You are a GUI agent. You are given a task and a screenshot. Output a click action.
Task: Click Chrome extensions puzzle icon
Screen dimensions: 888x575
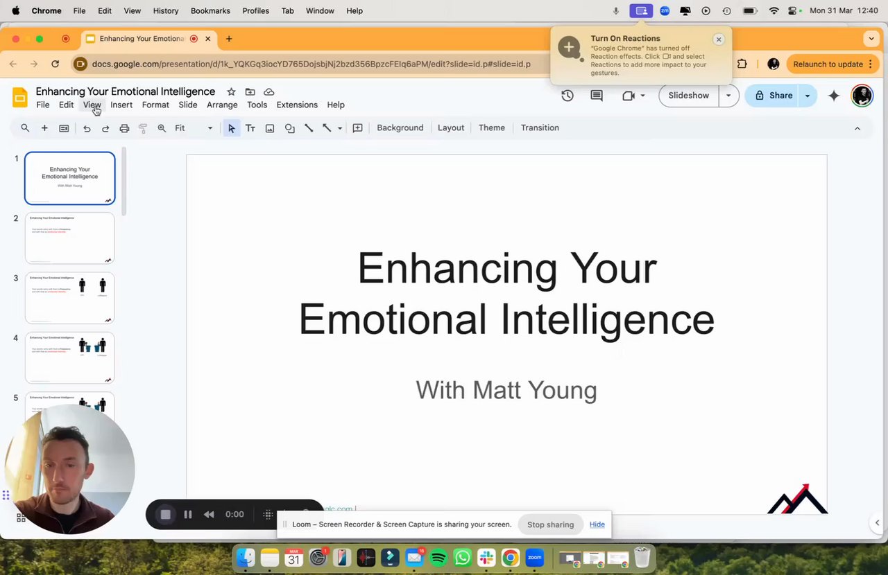pyautogui.click(x=742, y=64)
